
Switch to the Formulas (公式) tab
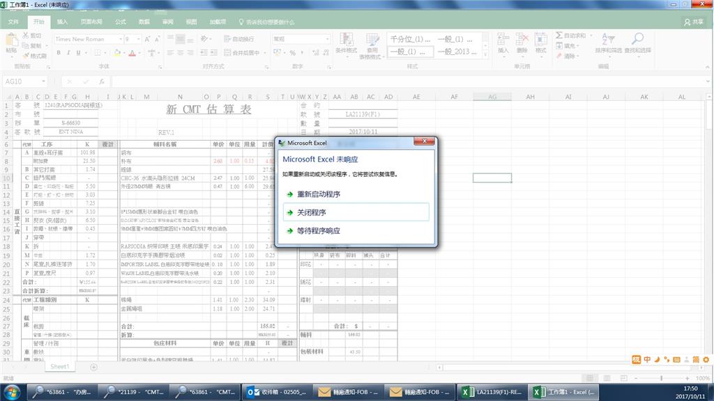tap(121, 22)
